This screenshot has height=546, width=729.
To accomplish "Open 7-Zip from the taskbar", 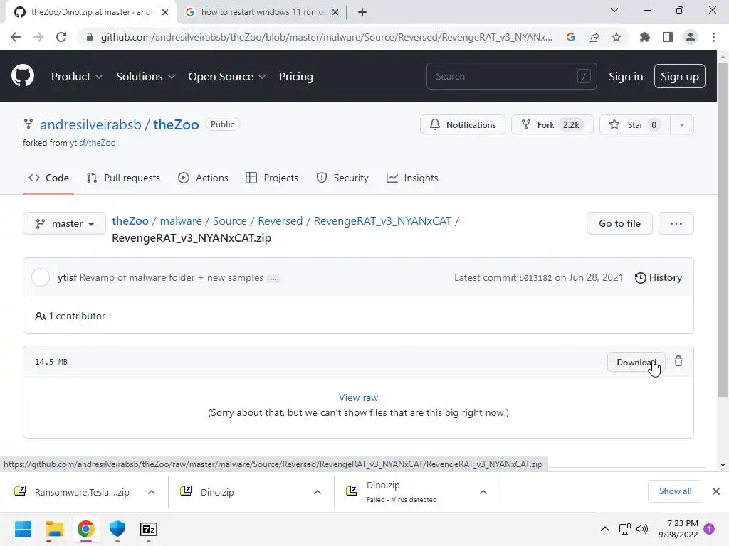I will pos(149,529).
